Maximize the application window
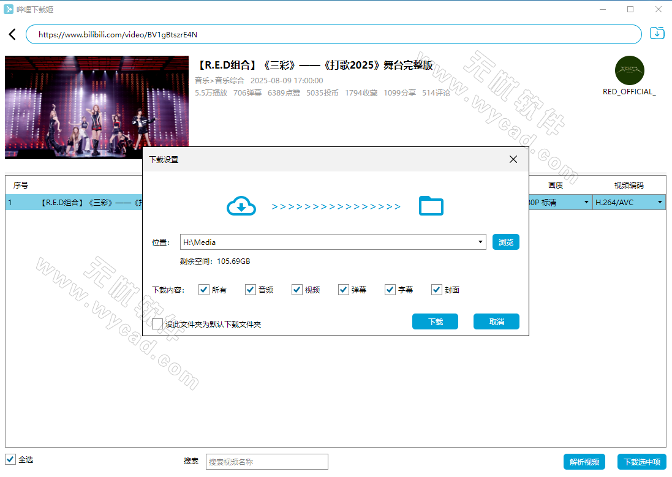The height and width of the screenshot is (477, 672). click(630, 9)
